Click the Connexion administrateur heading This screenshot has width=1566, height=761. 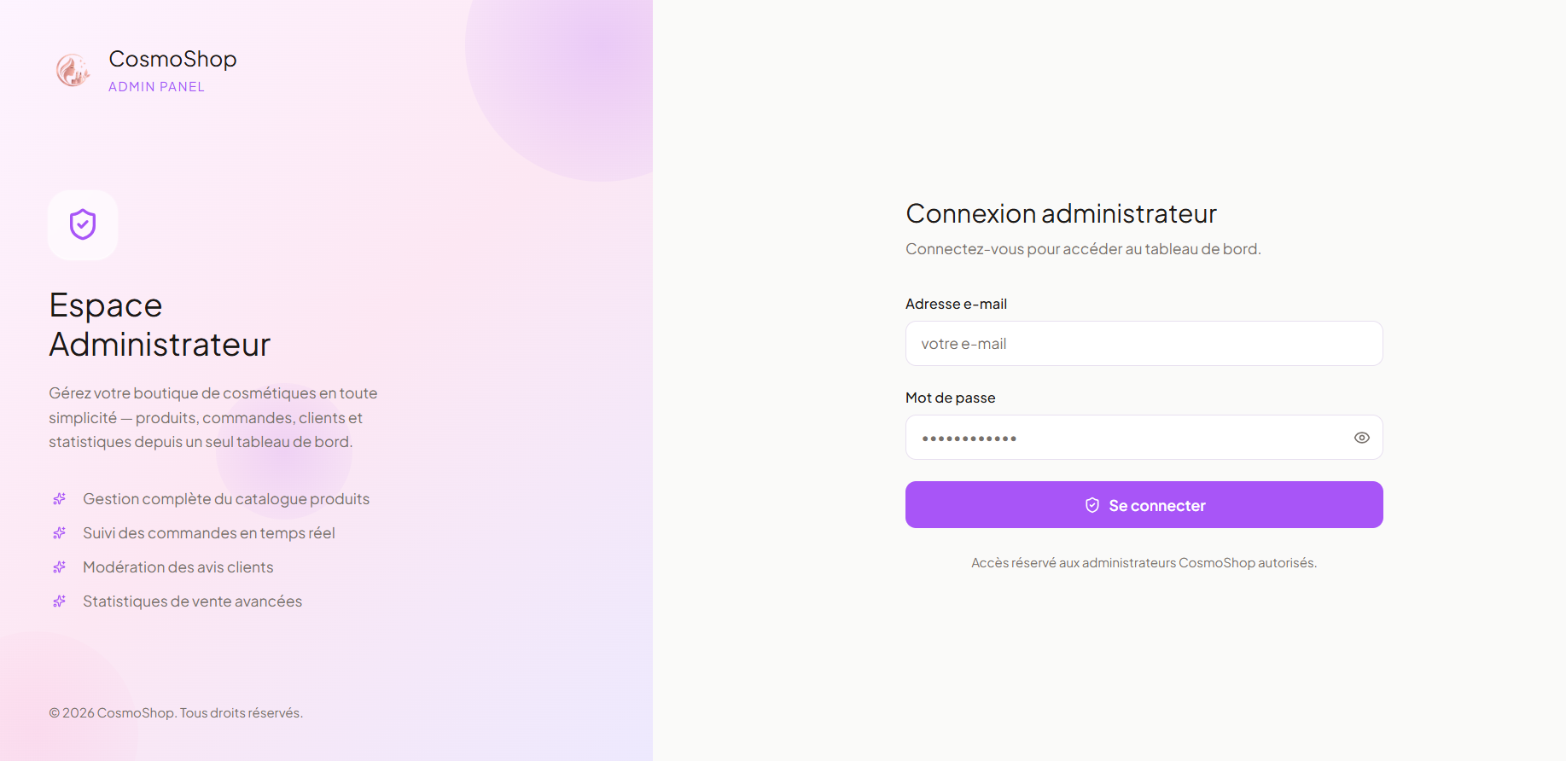1062,213
